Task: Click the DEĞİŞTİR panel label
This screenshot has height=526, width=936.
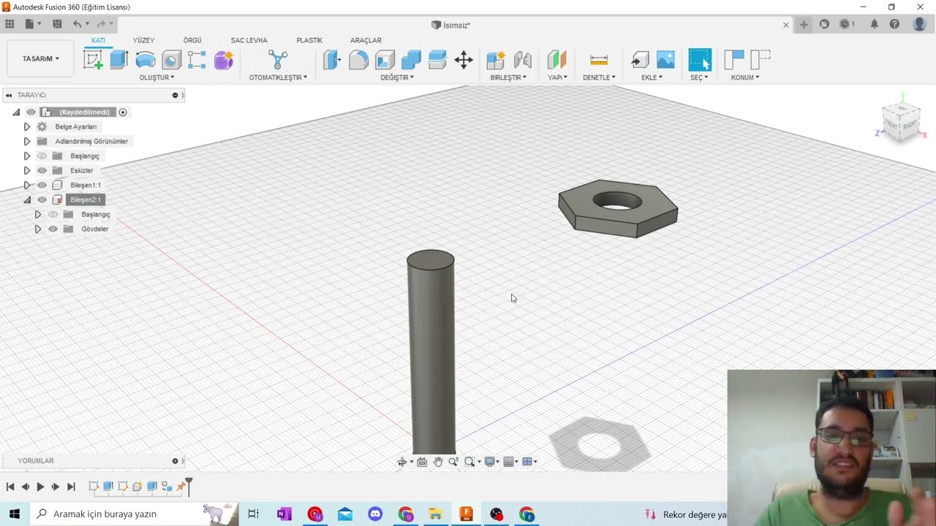Action: tap(397, 77)
